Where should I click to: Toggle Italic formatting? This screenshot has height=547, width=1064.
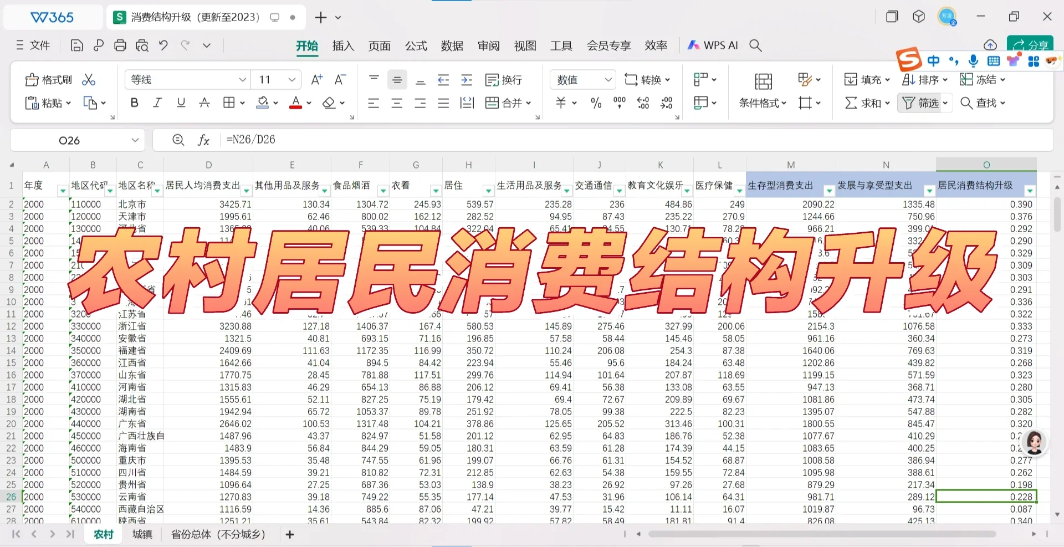157,103
